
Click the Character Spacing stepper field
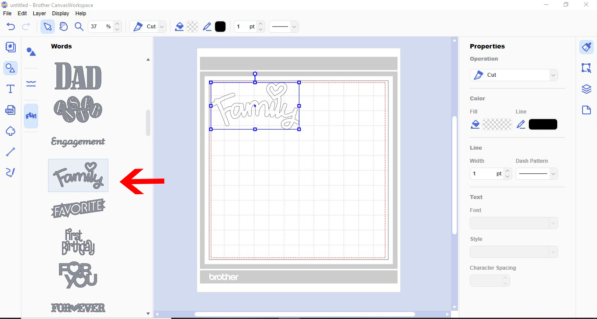point(490,281)
